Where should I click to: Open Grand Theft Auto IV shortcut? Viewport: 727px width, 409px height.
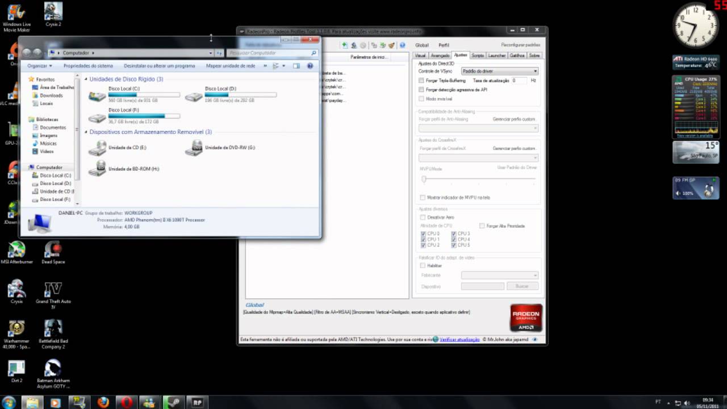coord(53,295)
